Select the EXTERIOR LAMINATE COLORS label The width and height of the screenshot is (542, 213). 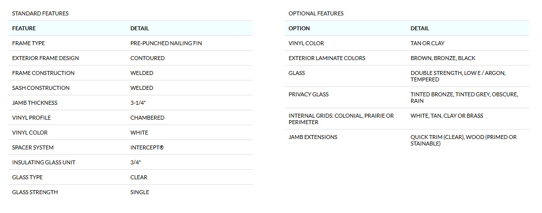[327, 58]
